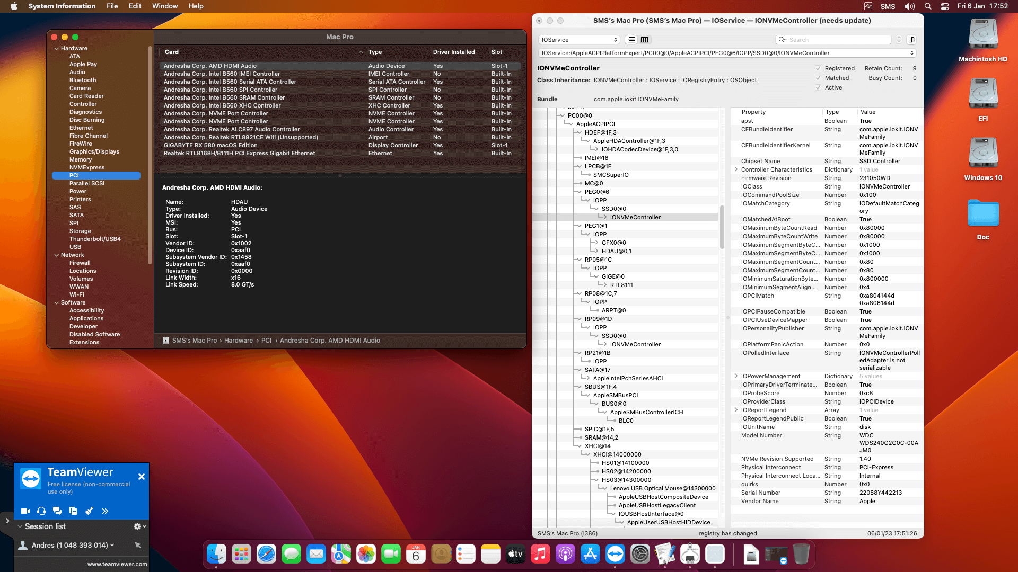Open the TeamViewer chat panel
Image resolution: width=1018 pixels, height=572 pixels.
coord(57,511)
